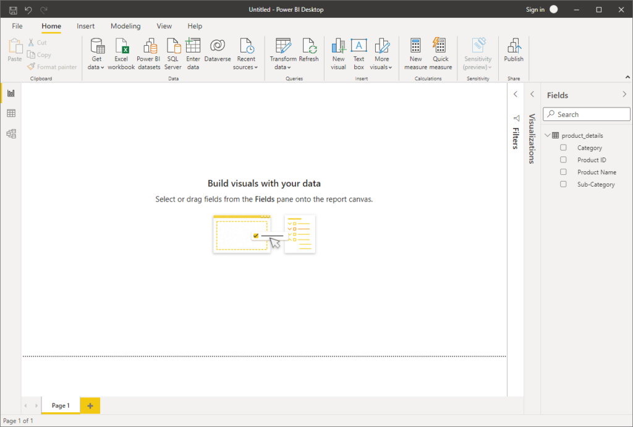
Task: Create a Quick measure
Action: point(440,54)
